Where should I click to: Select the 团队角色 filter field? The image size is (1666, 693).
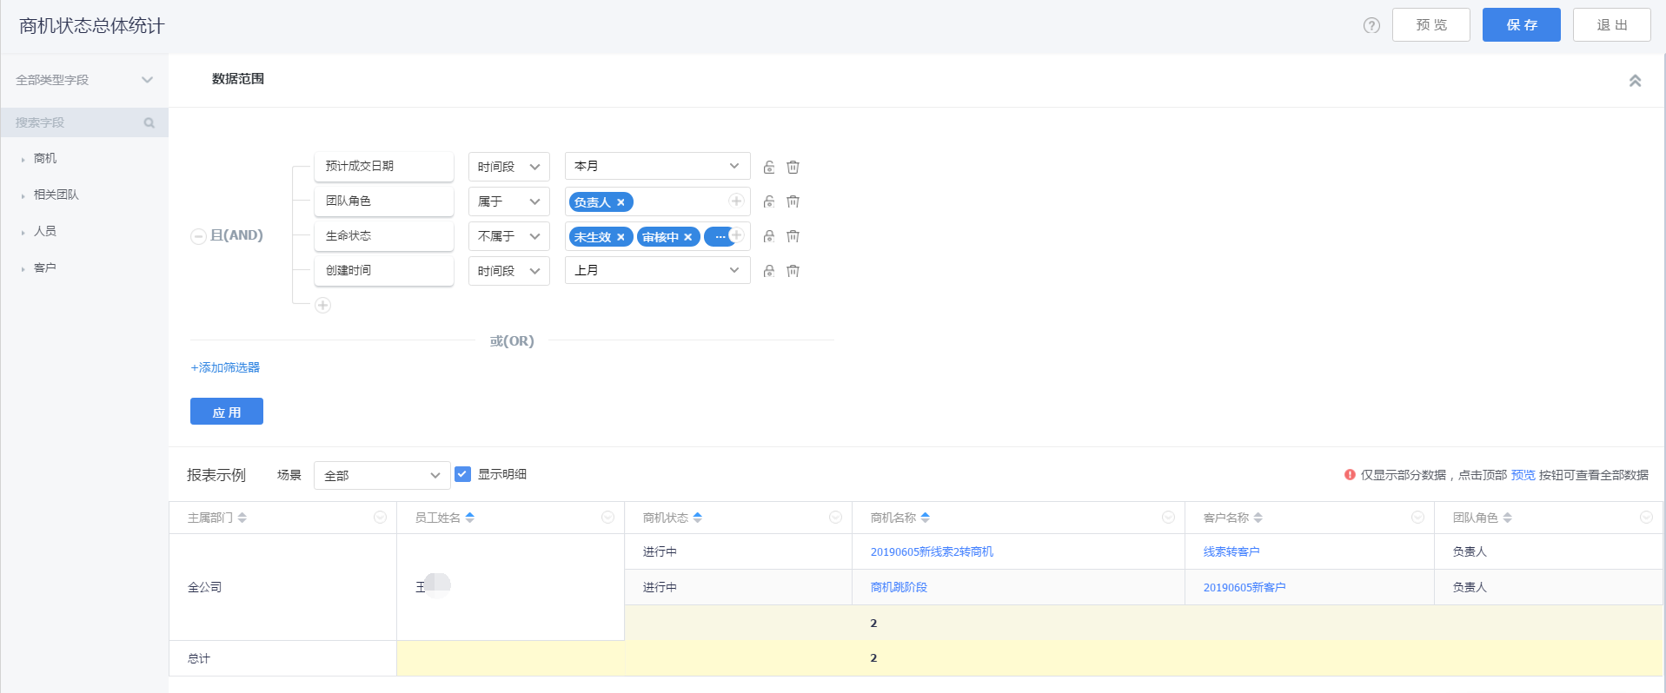point(384,201)
